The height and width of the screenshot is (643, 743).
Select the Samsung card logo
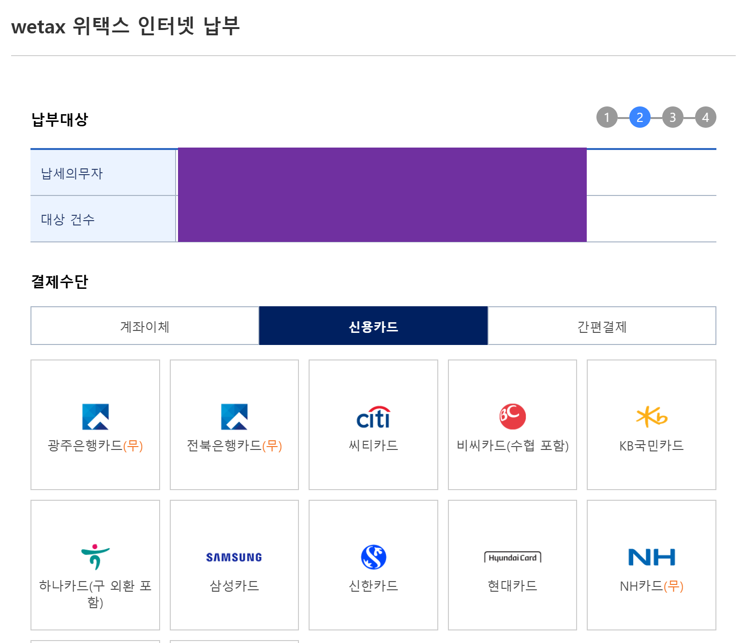(x=234, y=556)
